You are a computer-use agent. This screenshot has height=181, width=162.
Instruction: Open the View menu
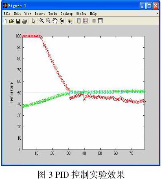(x=28, y=13)
